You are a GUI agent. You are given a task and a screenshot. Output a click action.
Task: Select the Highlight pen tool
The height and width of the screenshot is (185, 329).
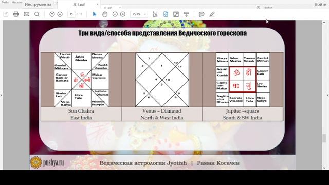[212, 14]
